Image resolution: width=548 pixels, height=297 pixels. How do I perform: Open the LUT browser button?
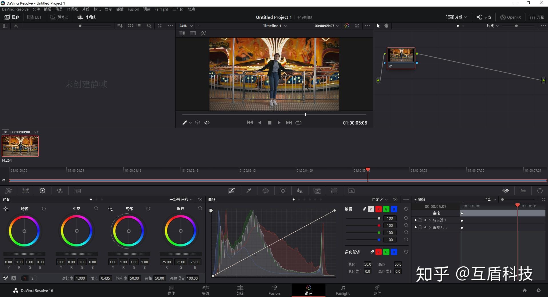click(34, 17)
